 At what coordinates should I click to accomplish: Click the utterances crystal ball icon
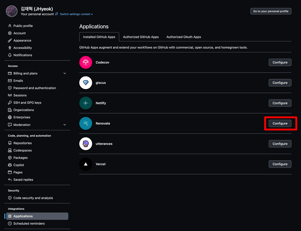click(86, 144)
